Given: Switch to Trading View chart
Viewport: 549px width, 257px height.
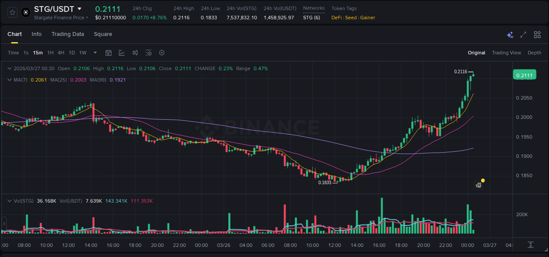Looking at the screenshot, I should pyautogui.click(x=506, y=53).
